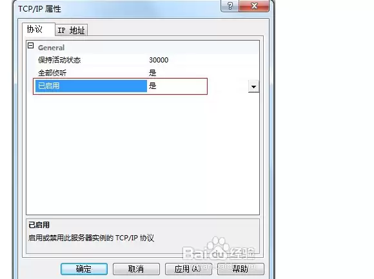Screen dimensions: 374x279
Task: Click the 取消 button
Action: (136, 269)
